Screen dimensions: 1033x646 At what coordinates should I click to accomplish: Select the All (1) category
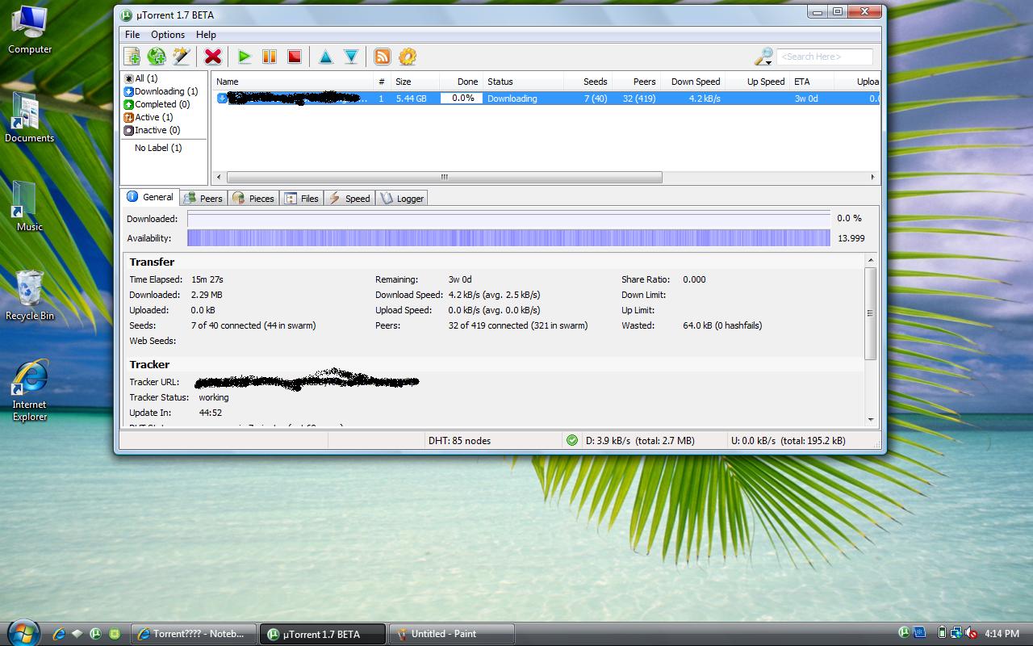click(140, 78)
